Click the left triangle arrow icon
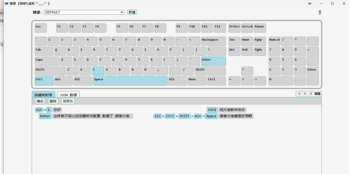 pos(299,94)
